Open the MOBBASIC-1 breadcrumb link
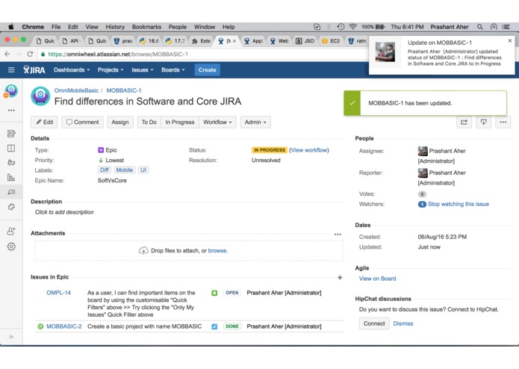519x369 pixels. pos(124,90)
